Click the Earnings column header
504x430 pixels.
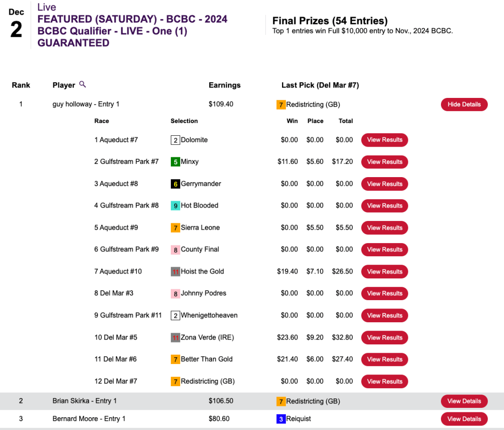(x=224, y=85)
